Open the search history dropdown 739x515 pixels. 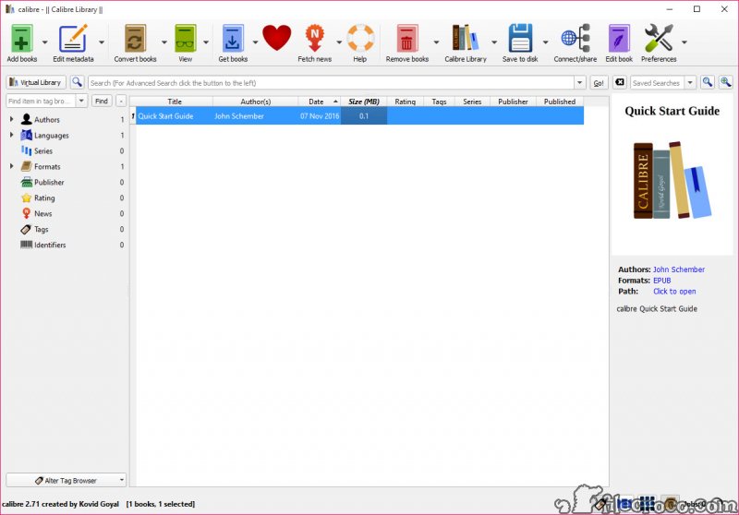580,82
